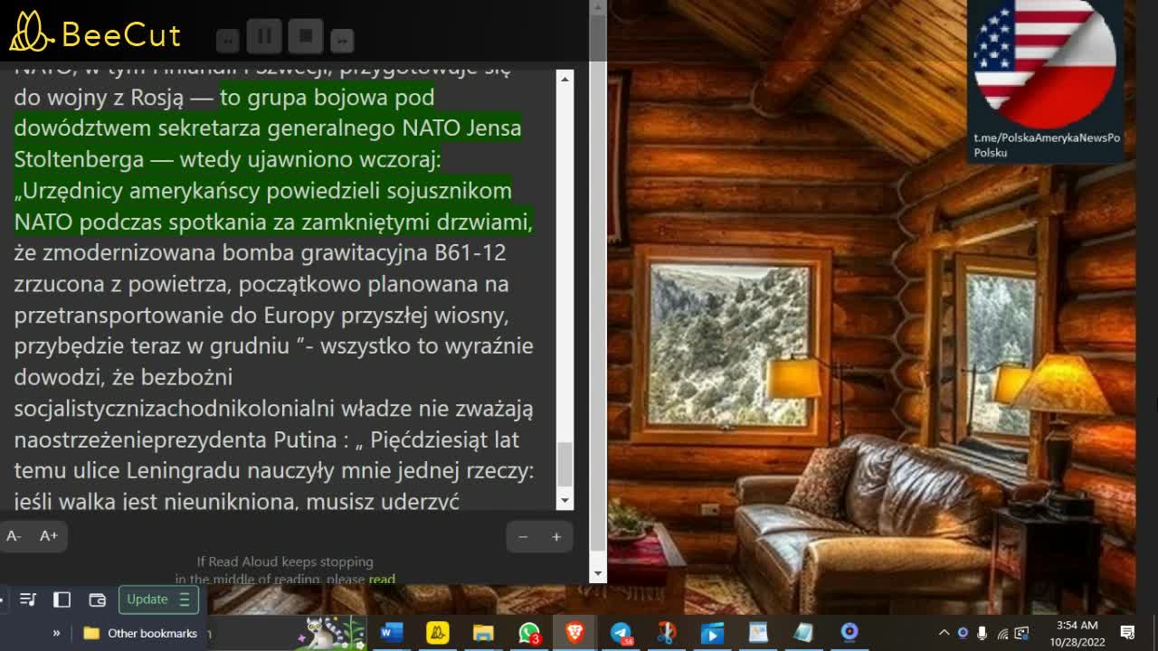Decrease text size with A- button

14,536
